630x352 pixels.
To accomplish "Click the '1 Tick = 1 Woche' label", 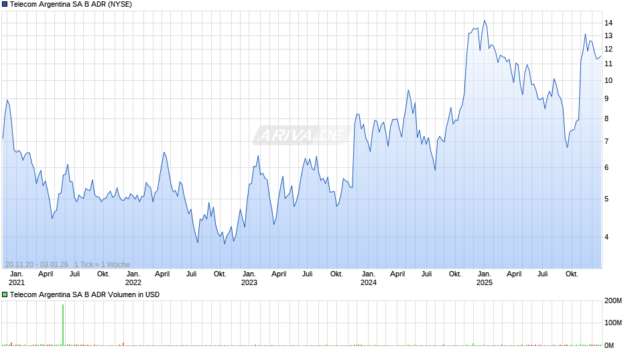I will tap(102, 264).
